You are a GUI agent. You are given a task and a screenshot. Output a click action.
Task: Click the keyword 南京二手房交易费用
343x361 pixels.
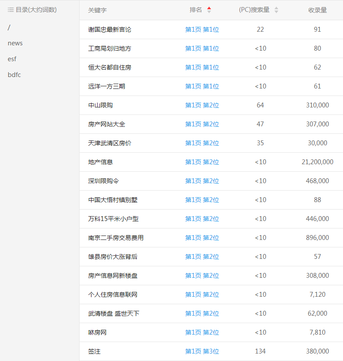116,238
